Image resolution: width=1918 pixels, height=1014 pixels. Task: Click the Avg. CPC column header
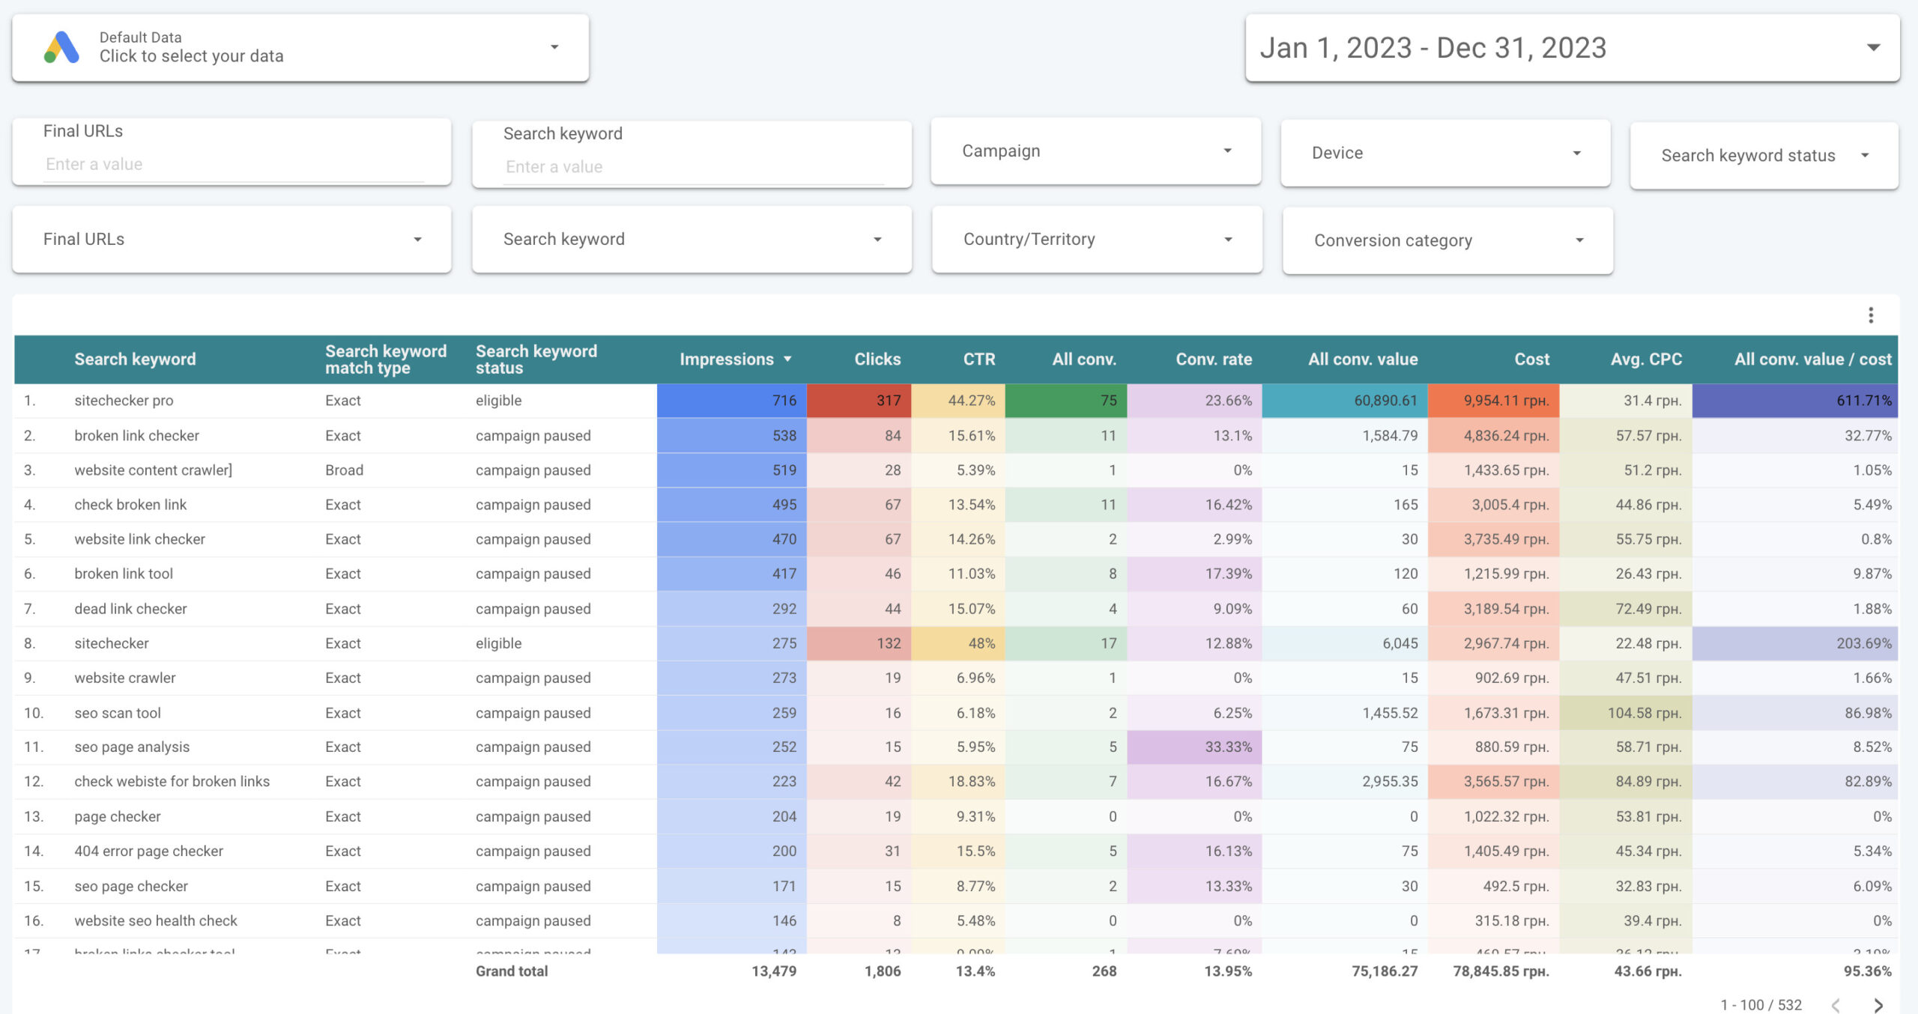[1645, 359]
